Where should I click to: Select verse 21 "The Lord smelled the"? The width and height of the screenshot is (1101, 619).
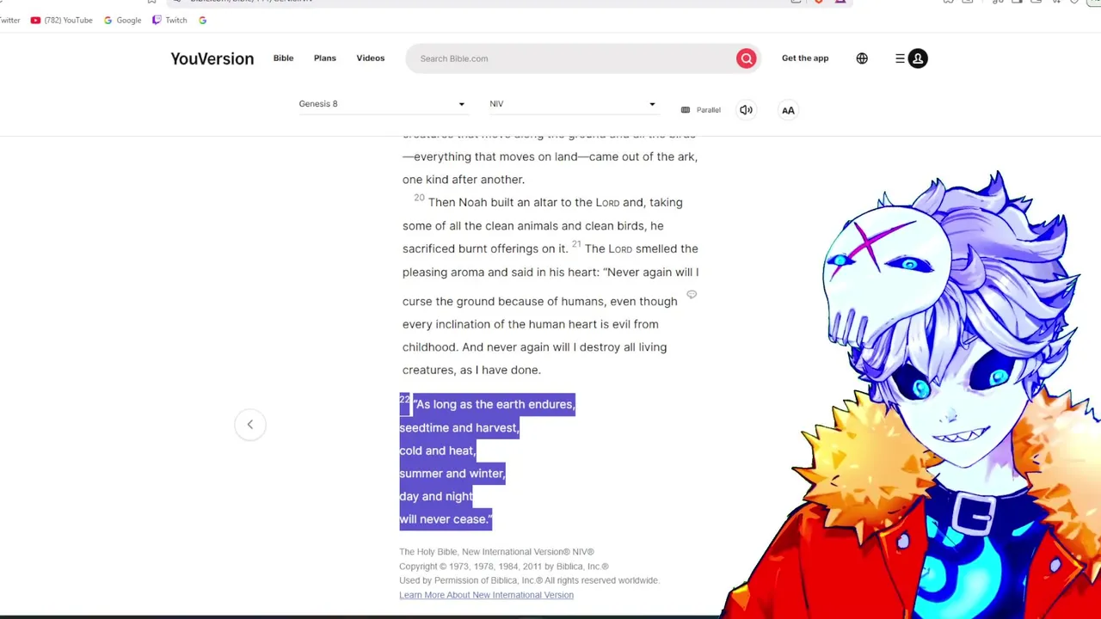[641, 248]
